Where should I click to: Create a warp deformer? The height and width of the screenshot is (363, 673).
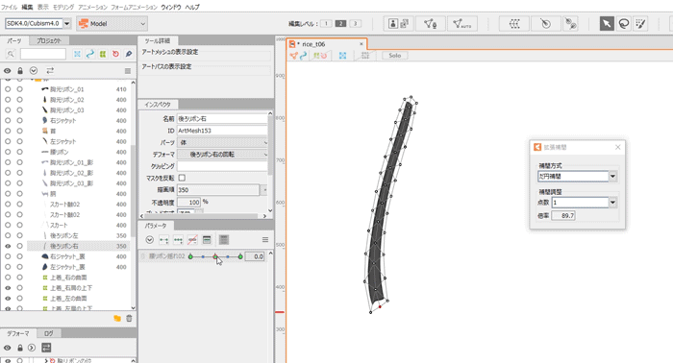514,24
